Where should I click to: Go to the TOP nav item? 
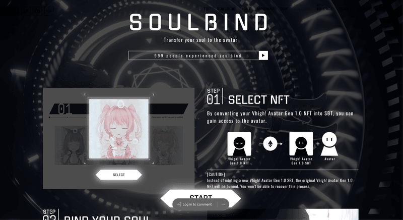tap(207, 9)
